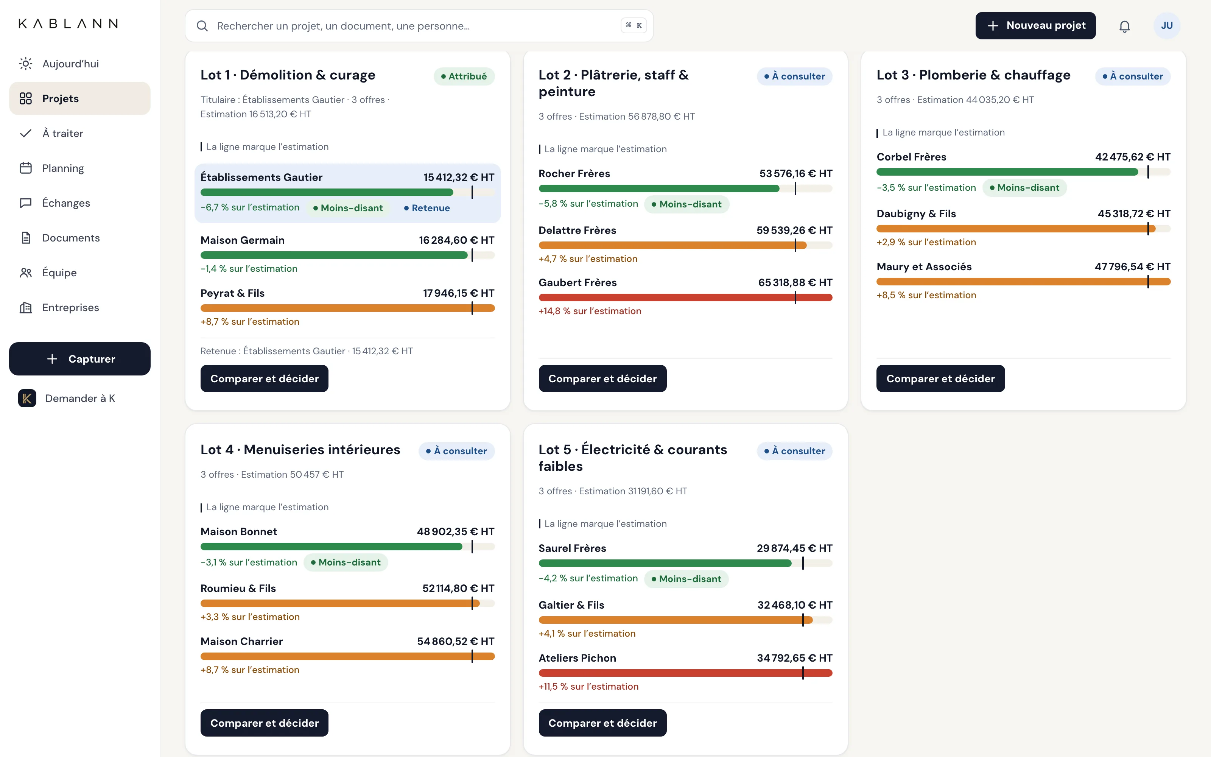Select Équipe in the sidebar
The width and height of the screenshot is (1211, 757).
79,273
